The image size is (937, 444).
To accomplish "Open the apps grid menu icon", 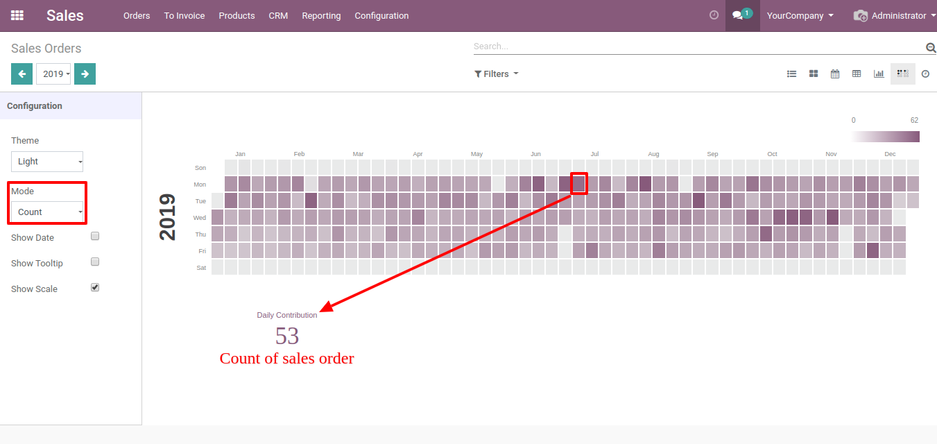I will [x=17, y=15].
